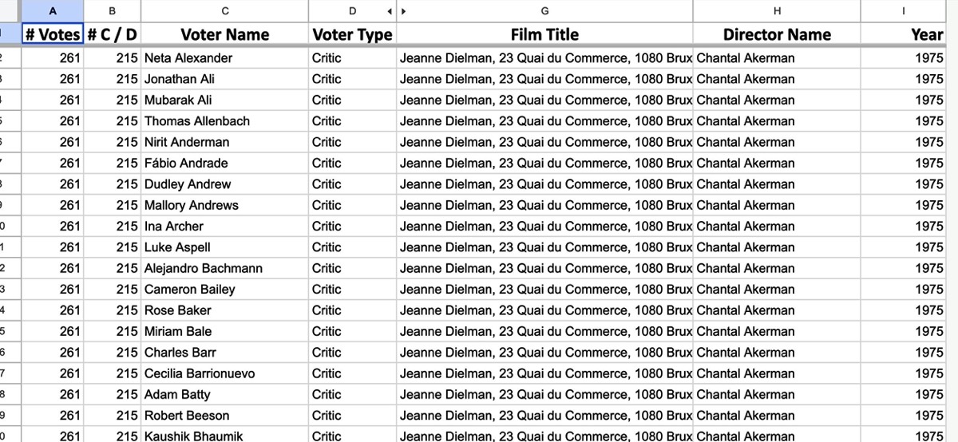Screen dimensions: 958x442
Task: Select column A header
Action: (52, 11)
